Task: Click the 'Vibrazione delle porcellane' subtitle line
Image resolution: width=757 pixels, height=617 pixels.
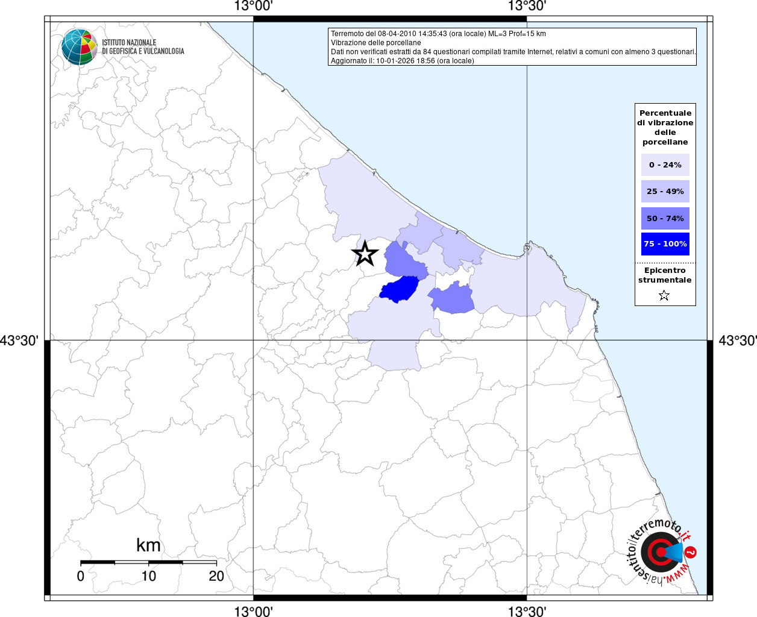Action: coord(376,43)
